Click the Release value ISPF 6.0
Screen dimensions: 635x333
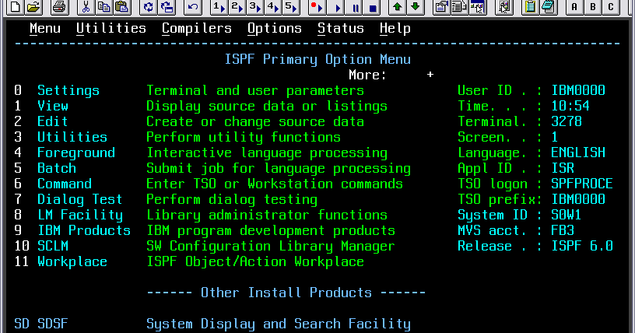[x=582, y=246]
